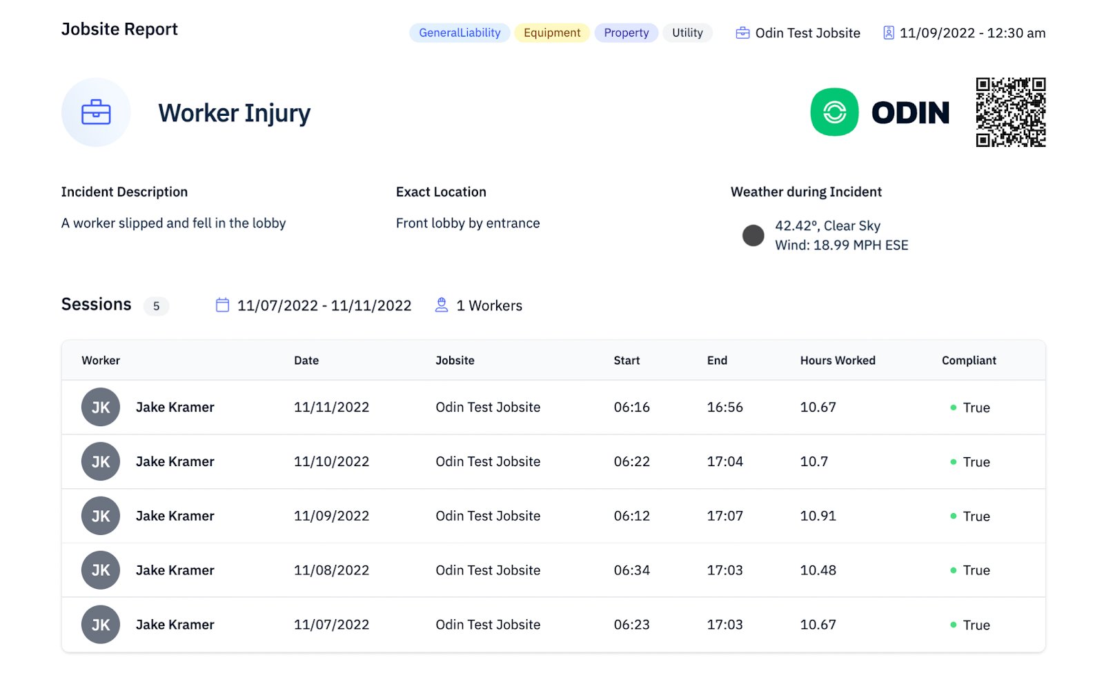Click Jake Kramer name in 11/09/2022 row
The image size is (1104, 673).
[x=175, y=516]
